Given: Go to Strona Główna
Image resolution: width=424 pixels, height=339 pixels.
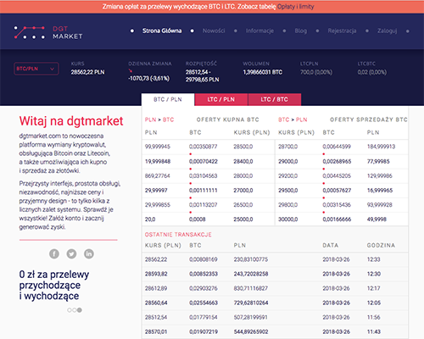Looking at the screenshot, I should pyautogui.click(x=162, y=31).
